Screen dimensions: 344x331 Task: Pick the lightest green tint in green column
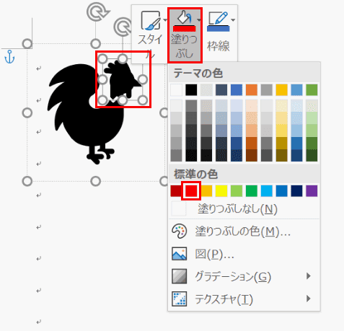click(312, 106)
